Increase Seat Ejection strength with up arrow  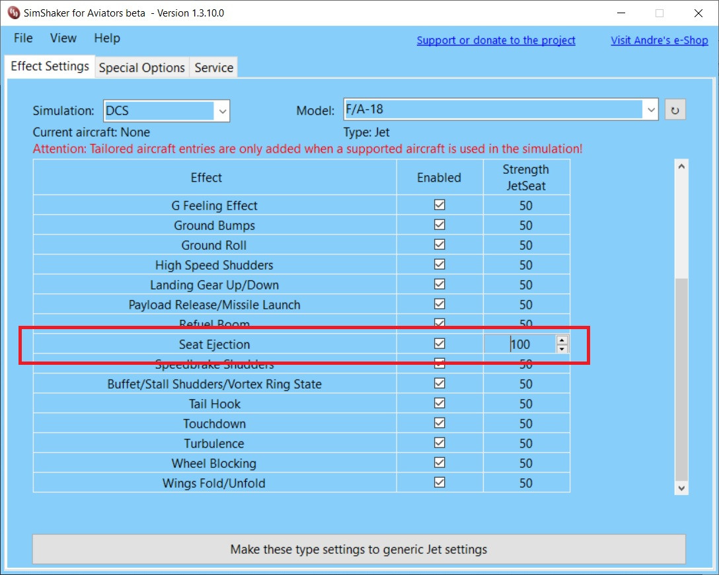562,340
